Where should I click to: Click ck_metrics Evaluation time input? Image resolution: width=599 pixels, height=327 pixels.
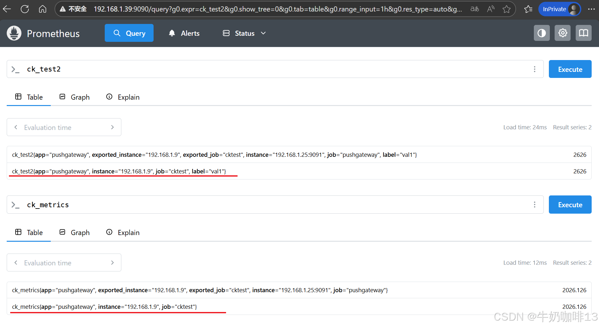click(64, 263)
